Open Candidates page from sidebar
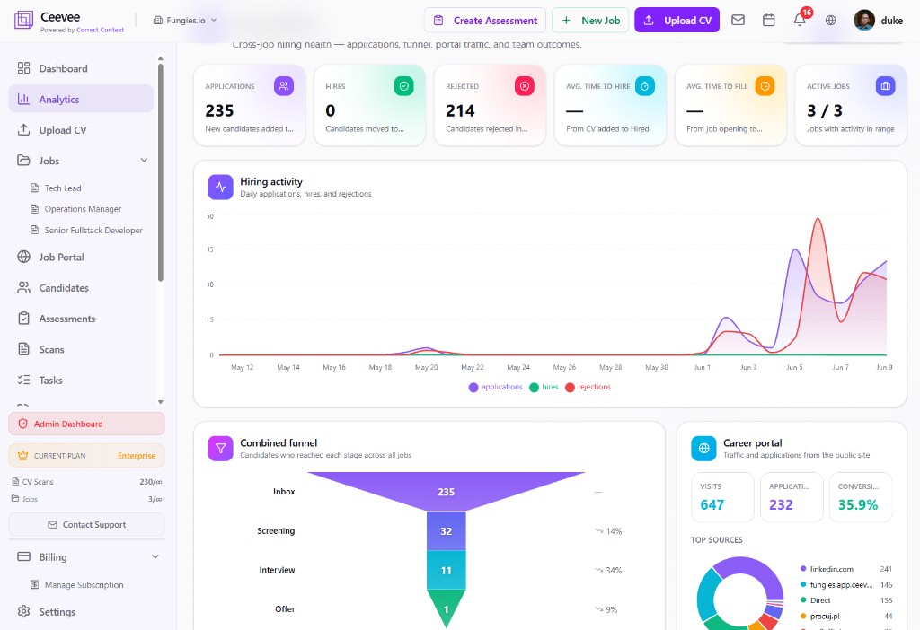 [81, 288]
